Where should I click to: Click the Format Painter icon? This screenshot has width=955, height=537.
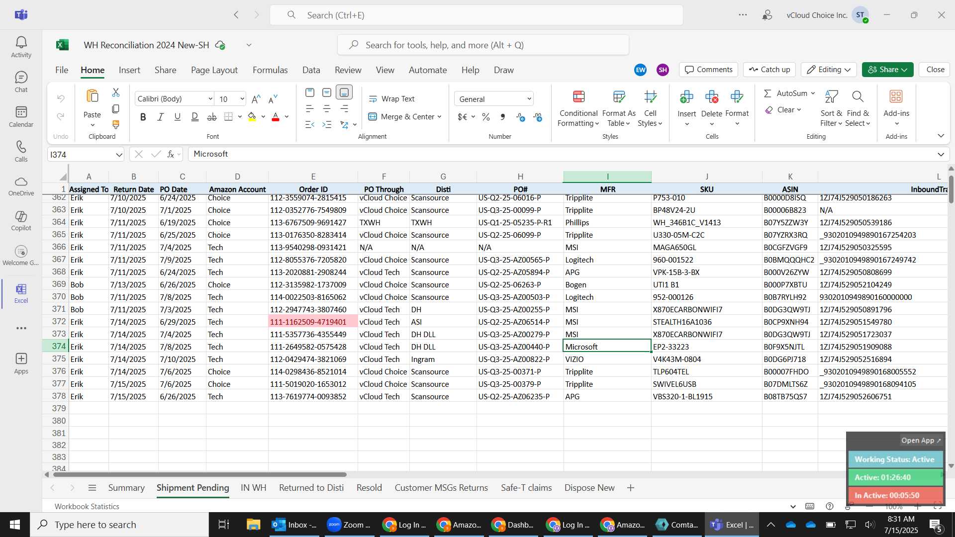116,124
